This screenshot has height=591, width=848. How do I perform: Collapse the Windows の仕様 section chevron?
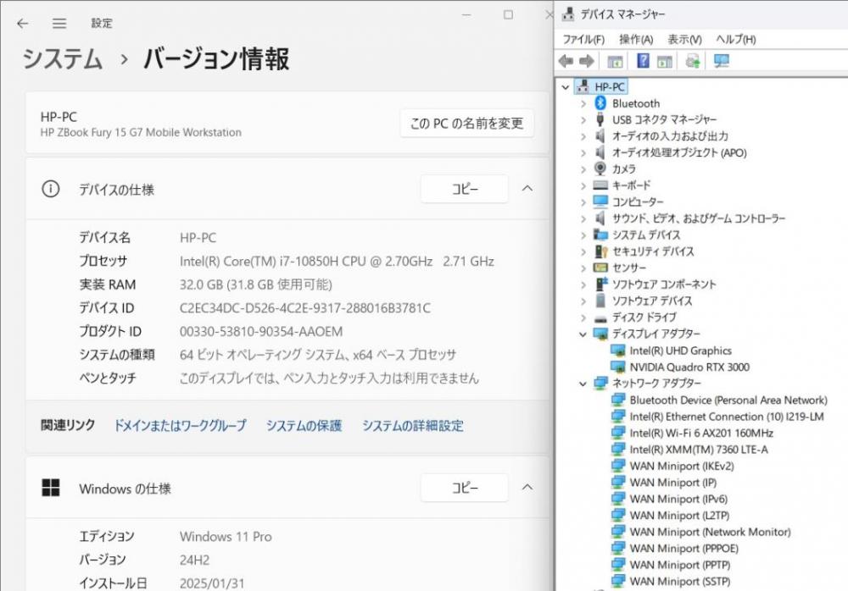527,487
